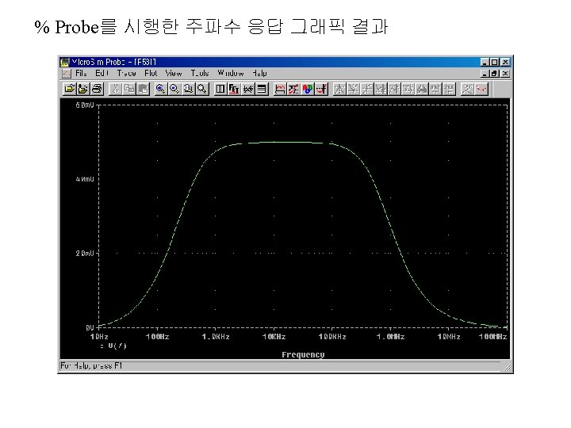Click the red Mark Data Points icon
This screenshot has height=428, width=571.
click(x=481, y=89)
